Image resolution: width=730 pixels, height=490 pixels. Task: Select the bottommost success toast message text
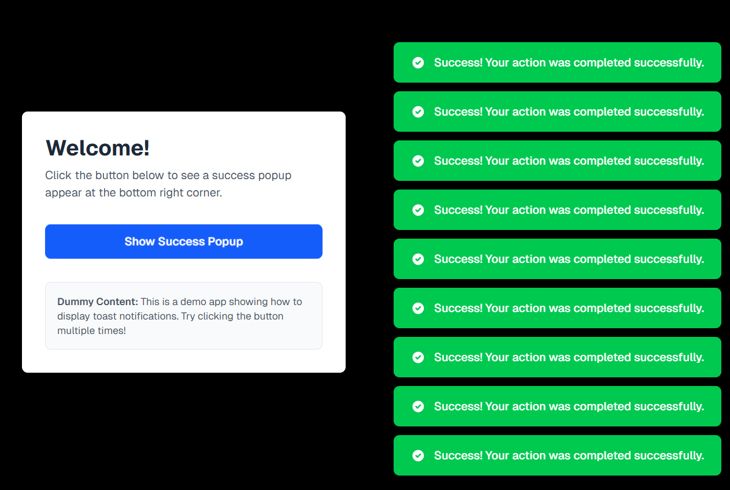(x=569, y=455)
